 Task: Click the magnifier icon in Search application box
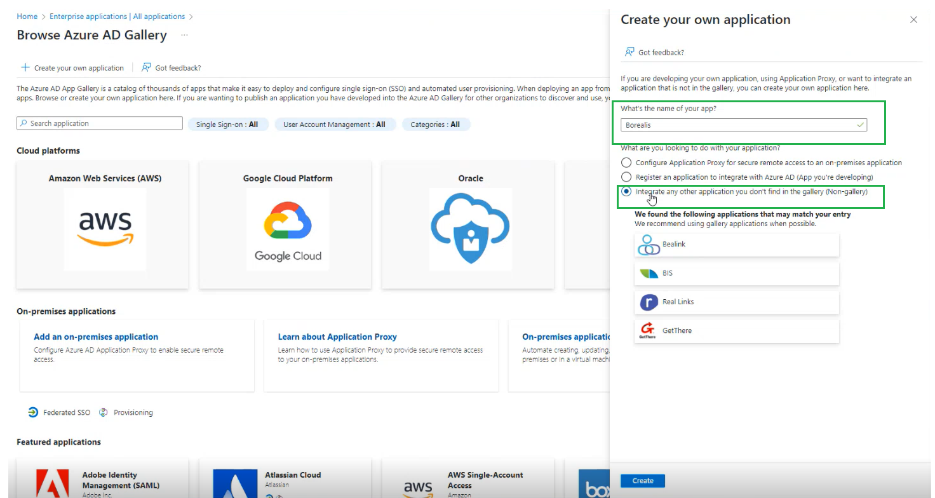point(24,123)
